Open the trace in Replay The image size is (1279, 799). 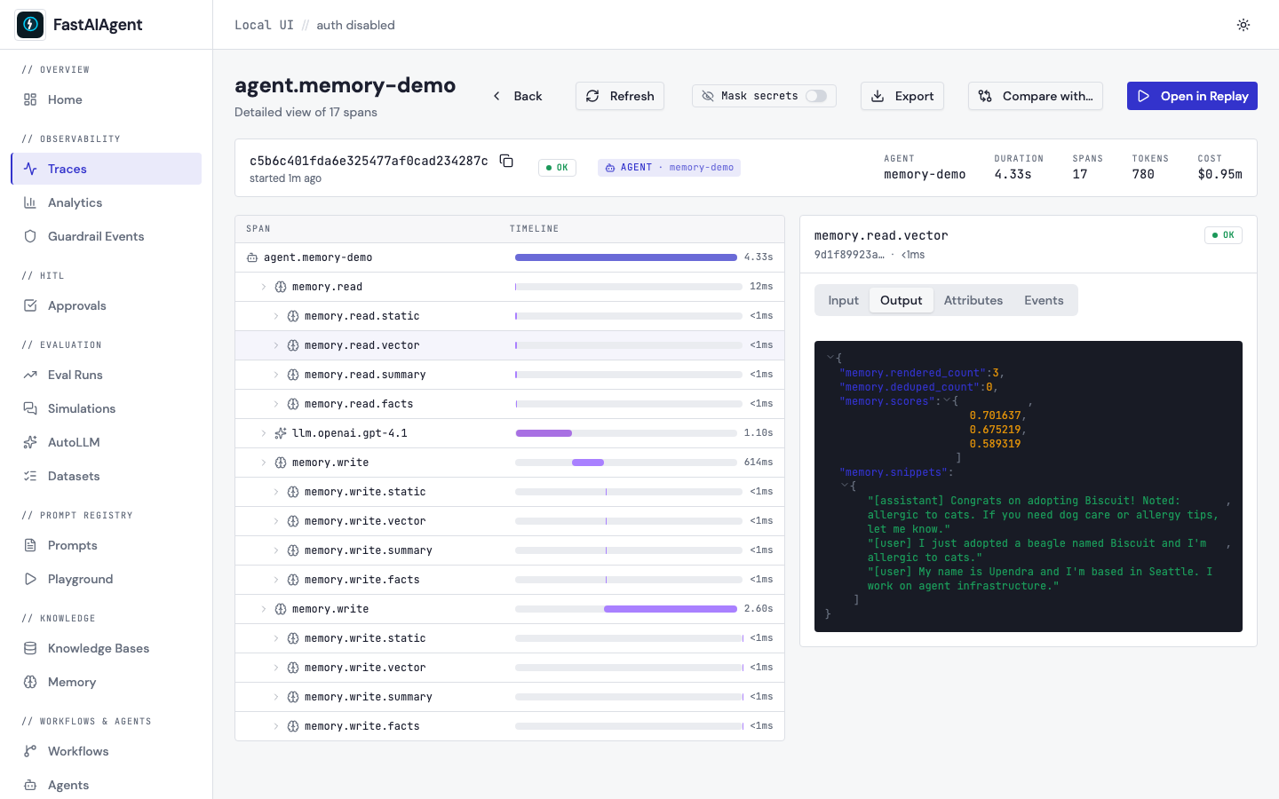1192,96
